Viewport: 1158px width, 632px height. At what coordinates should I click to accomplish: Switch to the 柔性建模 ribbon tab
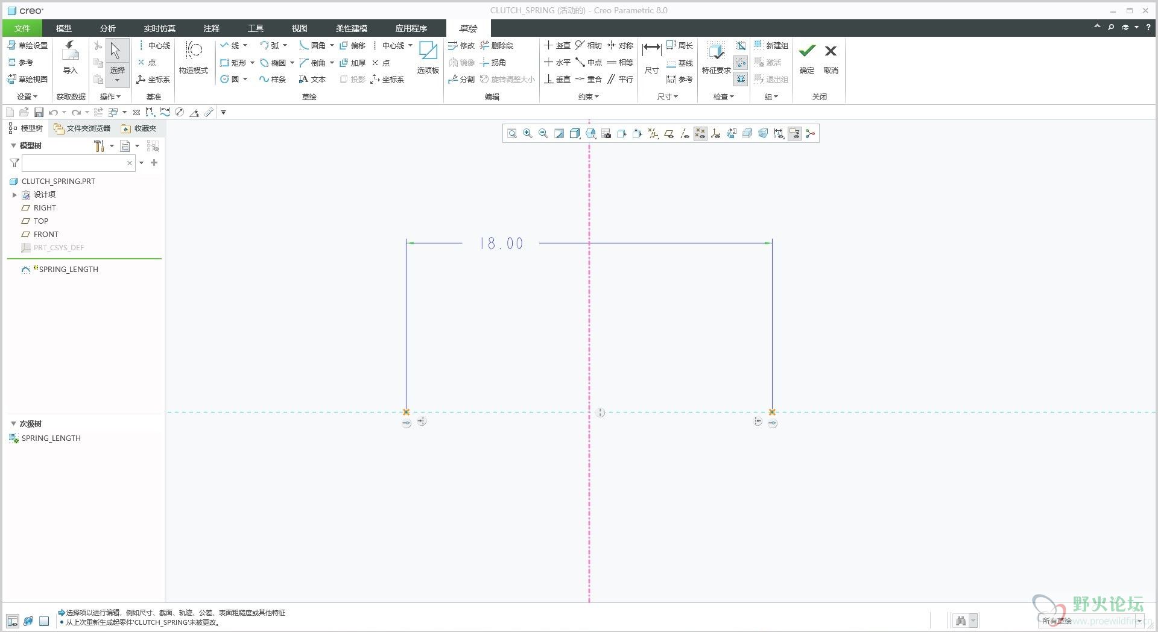click(352, 28)
